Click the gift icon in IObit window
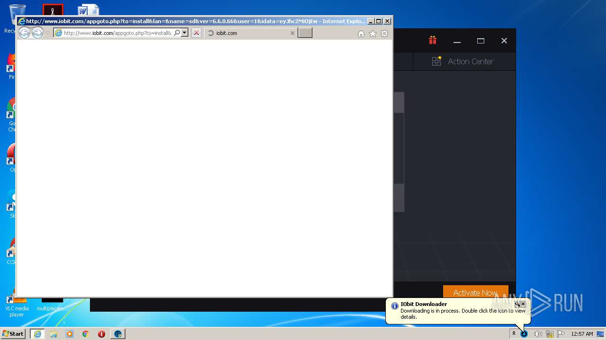 [433, 40]
